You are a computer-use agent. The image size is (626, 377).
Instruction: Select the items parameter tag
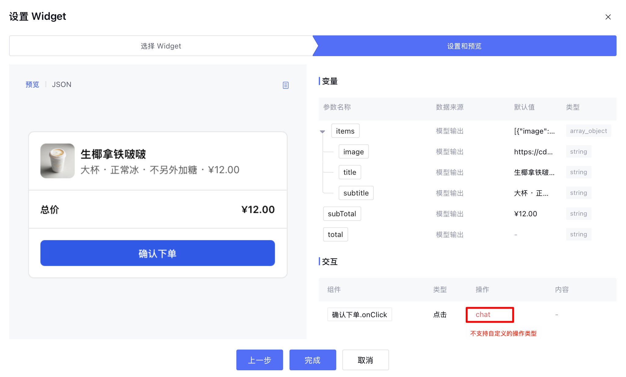(345, 131)
